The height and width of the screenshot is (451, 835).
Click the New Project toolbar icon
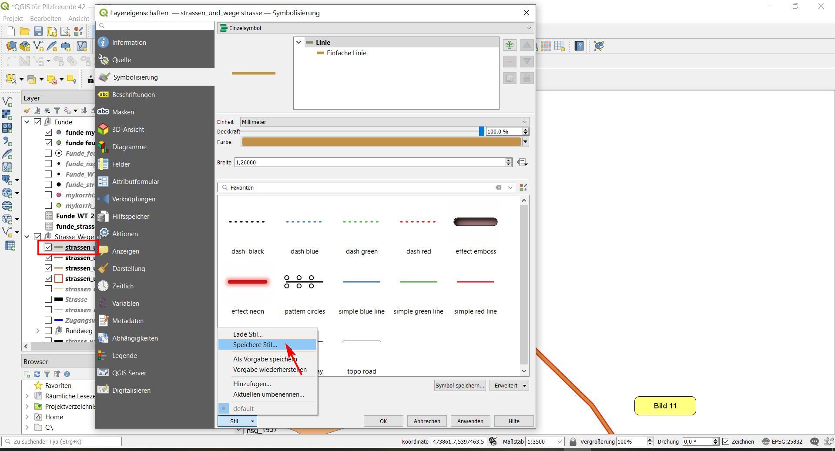click(x=11, y=31)
